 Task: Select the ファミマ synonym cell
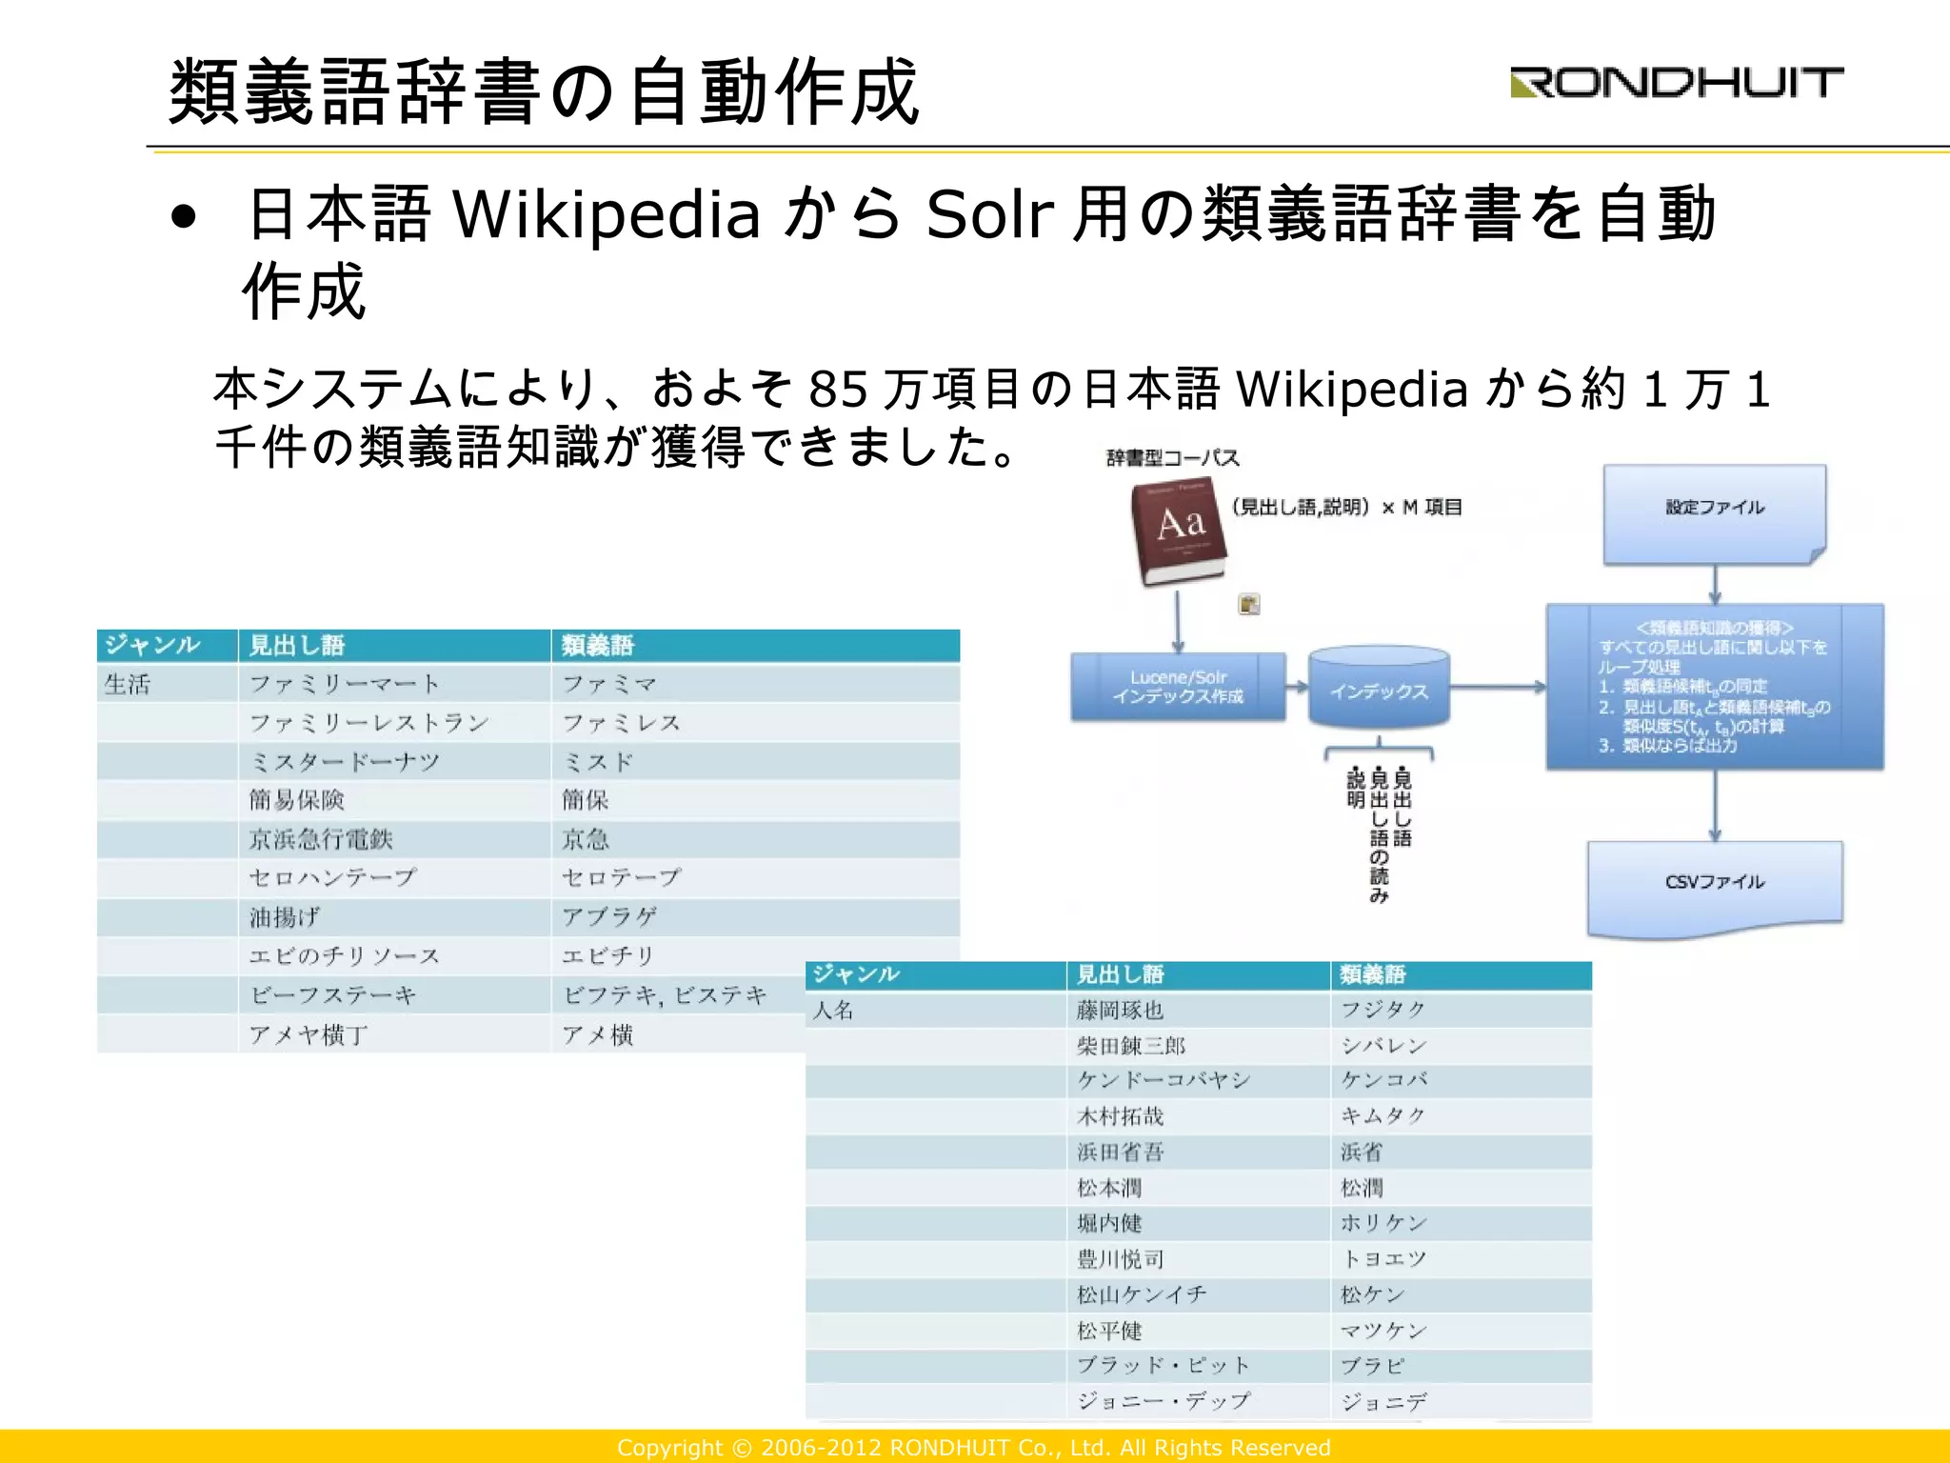click(755, 684)
